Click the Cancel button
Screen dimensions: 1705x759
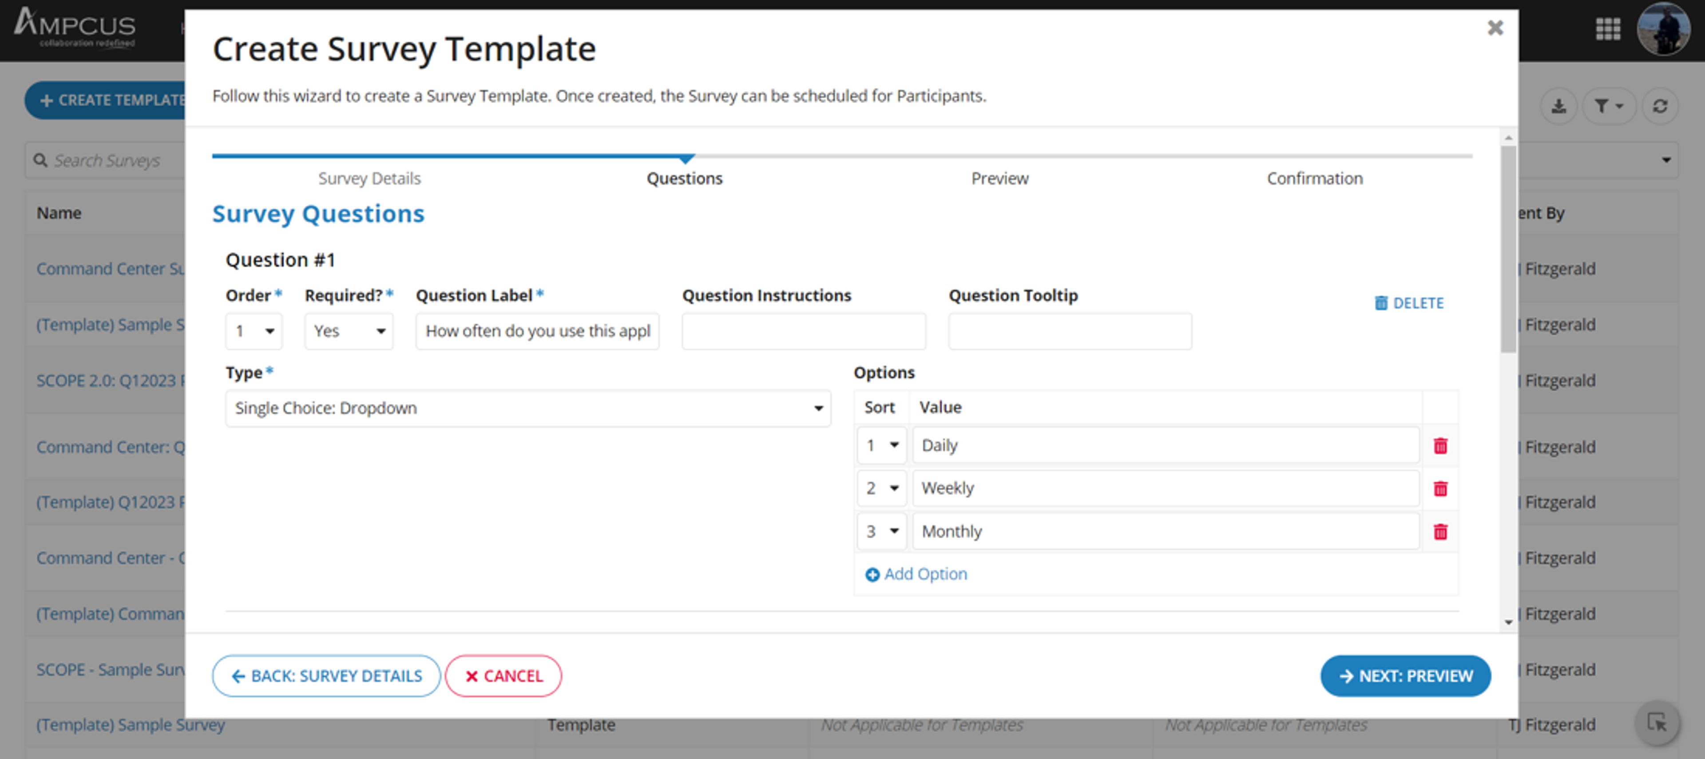tap(504, 676)
